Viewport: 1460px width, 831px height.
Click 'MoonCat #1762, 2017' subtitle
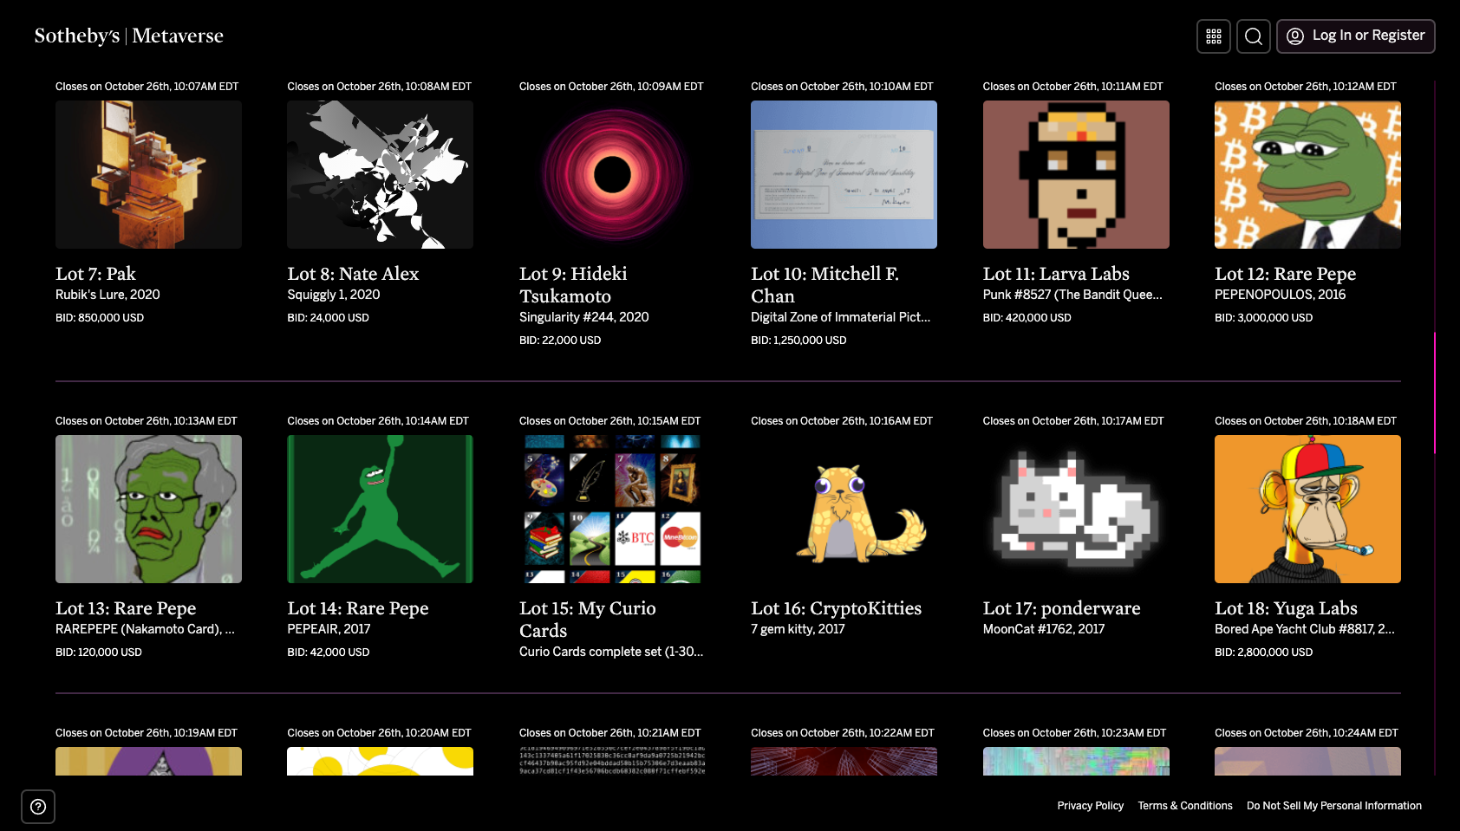1044,629
